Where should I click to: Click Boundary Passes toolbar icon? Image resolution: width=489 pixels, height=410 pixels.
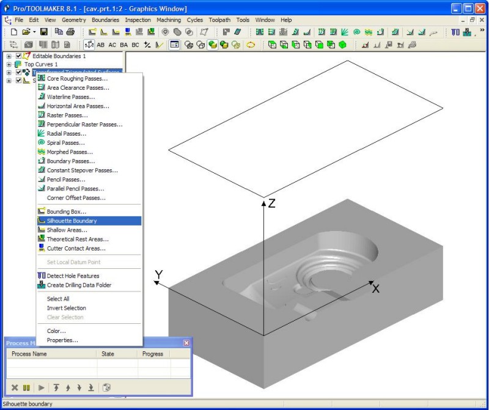(x=380, y=32)
